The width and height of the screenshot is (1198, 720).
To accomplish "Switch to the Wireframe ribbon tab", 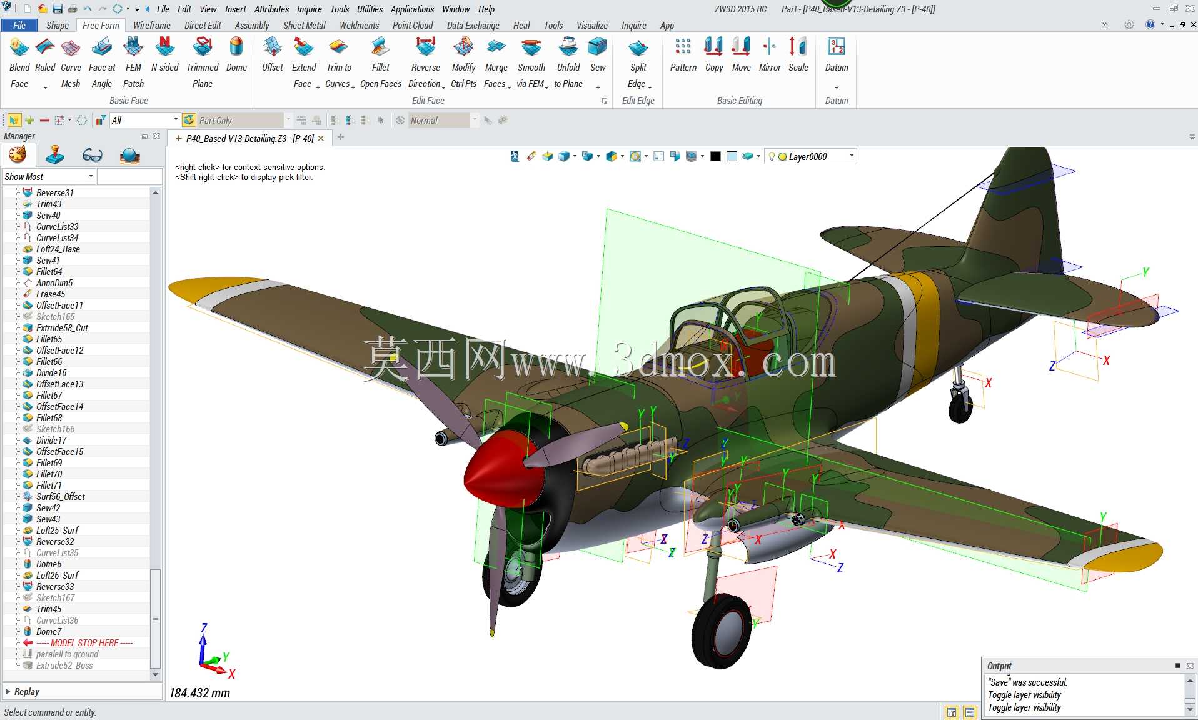I will pyautogui.click(x=151, y=25).
